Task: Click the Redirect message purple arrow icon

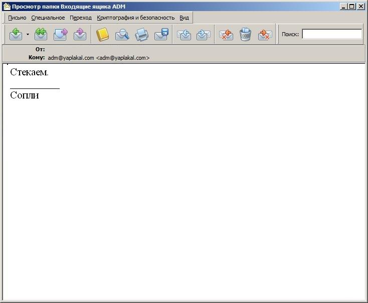Action: tap(80, 34)
